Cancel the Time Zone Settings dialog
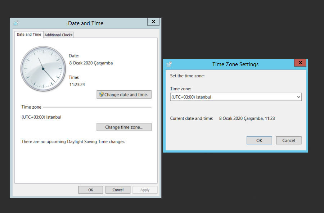 pos(289,140)
